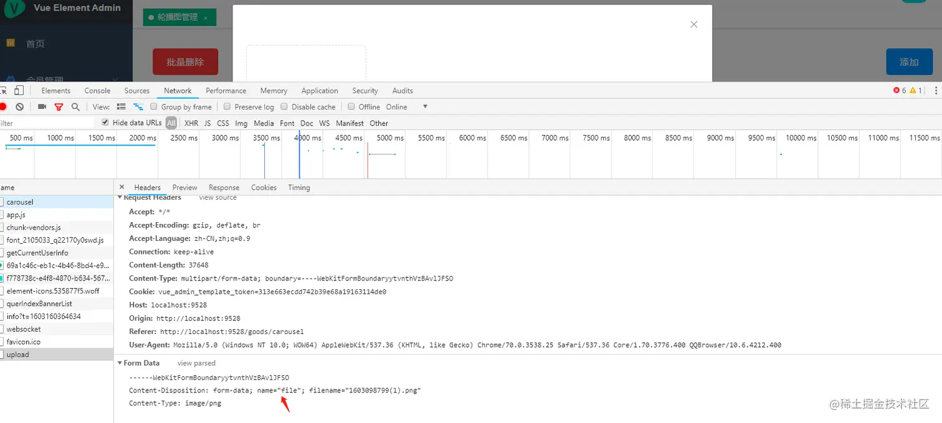942x423 pixels.
Task: Filter requests by Manifest
Action: pyautogui.click(x=350, y=123)
